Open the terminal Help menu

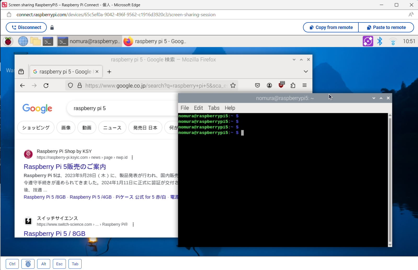[230, 108]
